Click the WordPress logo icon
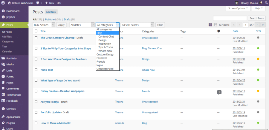This screenshot has width=269, height=130. click(x=3, y=3)
